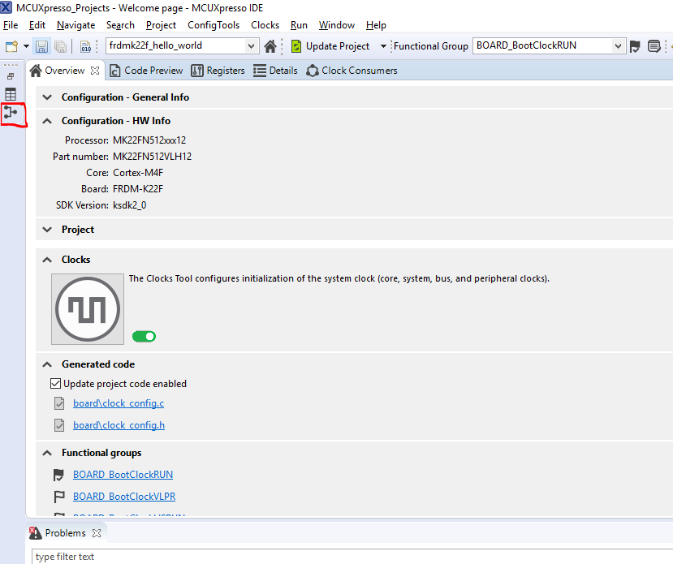
Task: Open the Update Project dropdown arrow
Action: (x=383, y=46)
